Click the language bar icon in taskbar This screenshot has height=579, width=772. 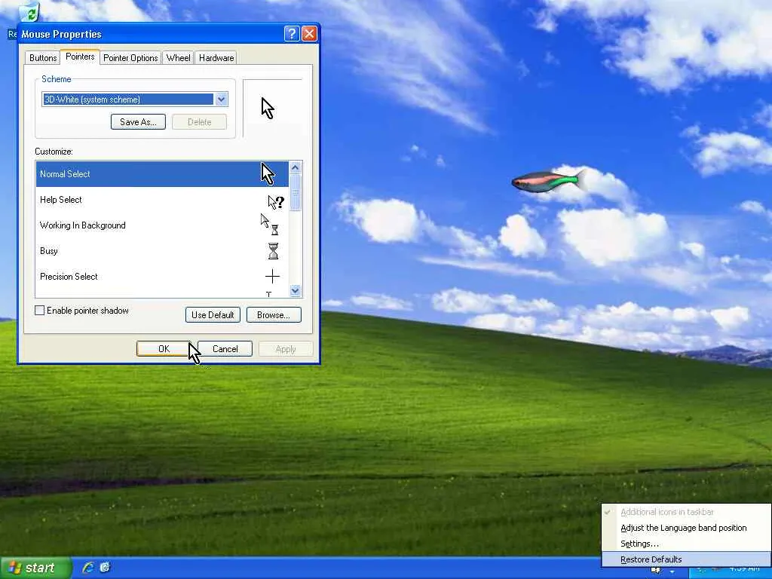(x=656, y=570)
